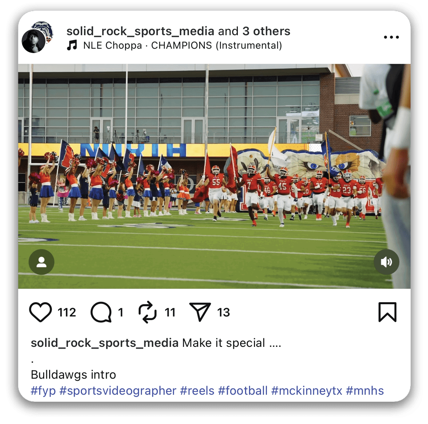Open the bulldog collaborator avatar behind

coord(45,29)
